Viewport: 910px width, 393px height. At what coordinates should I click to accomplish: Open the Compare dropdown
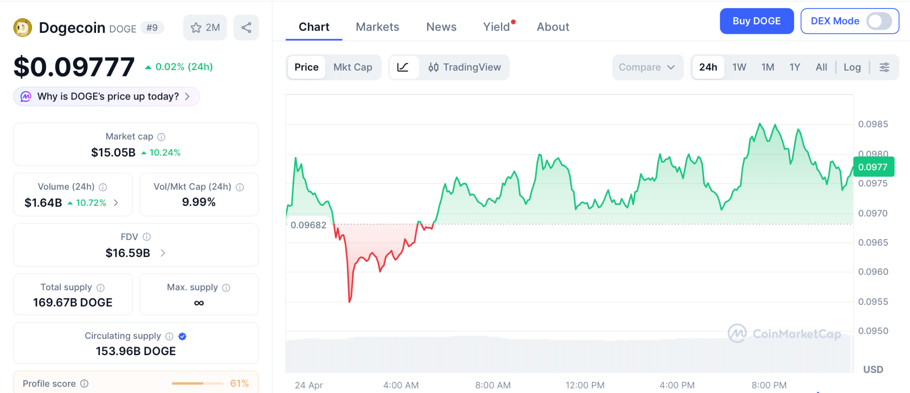coord(647,67)
